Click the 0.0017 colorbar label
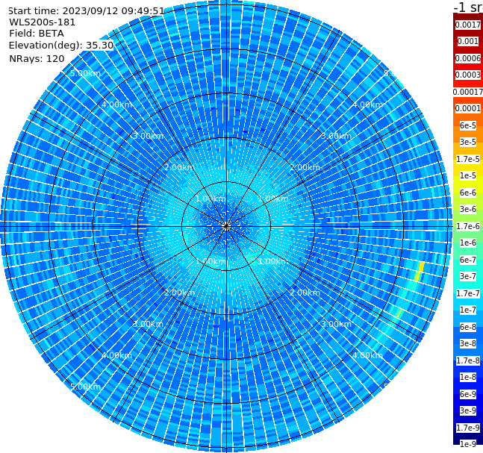Screen dimensions: 483x453 [x=468, y=25]
